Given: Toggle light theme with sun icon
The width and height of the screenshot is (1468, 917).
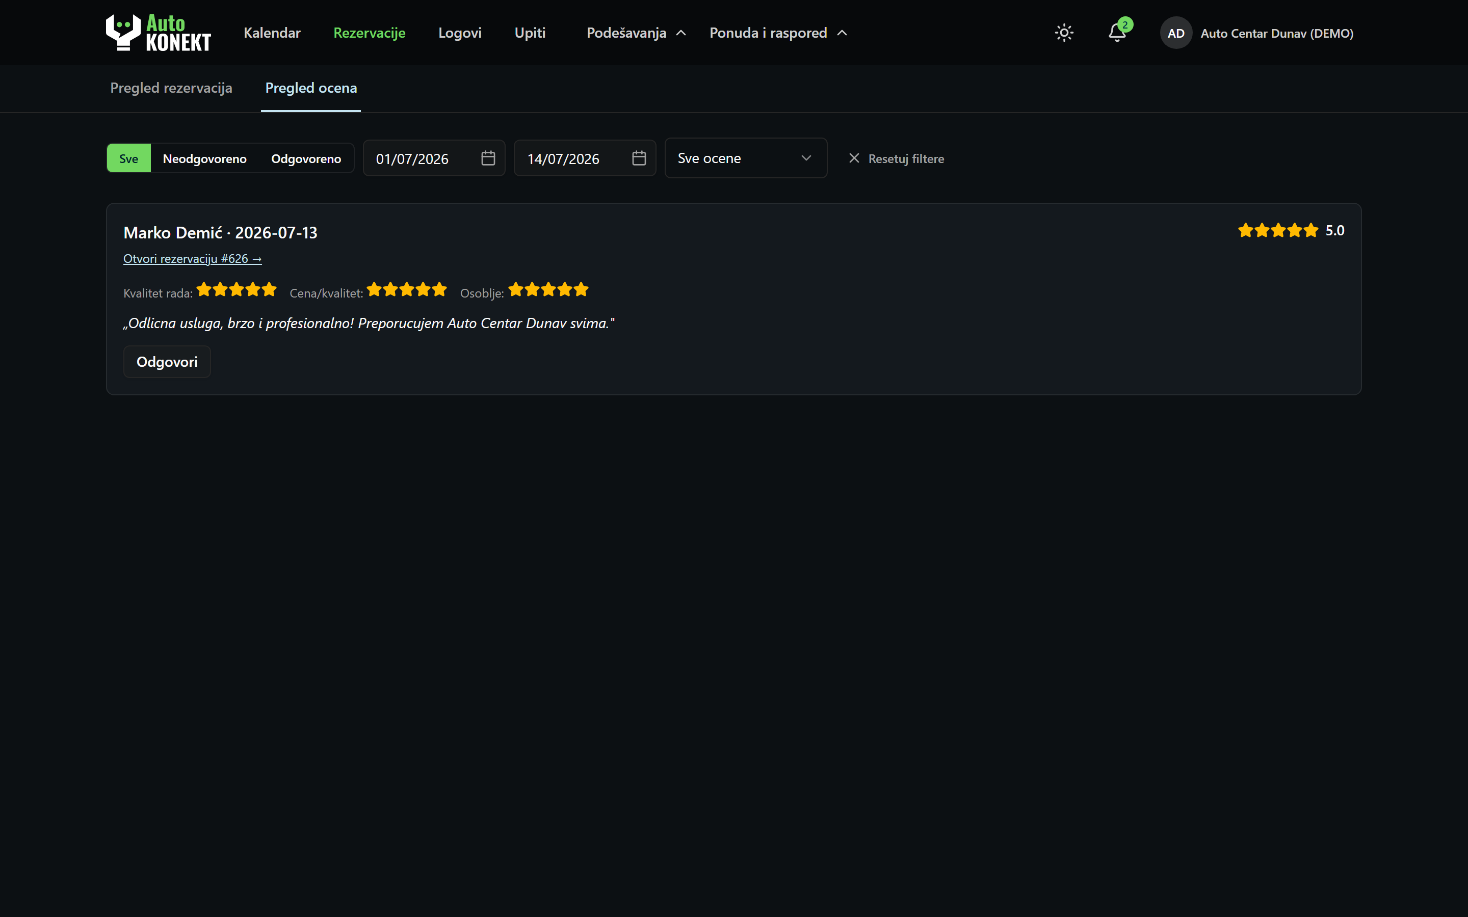Looking at the screenshot, I should pyautogui.click(x=1064, y=33).
